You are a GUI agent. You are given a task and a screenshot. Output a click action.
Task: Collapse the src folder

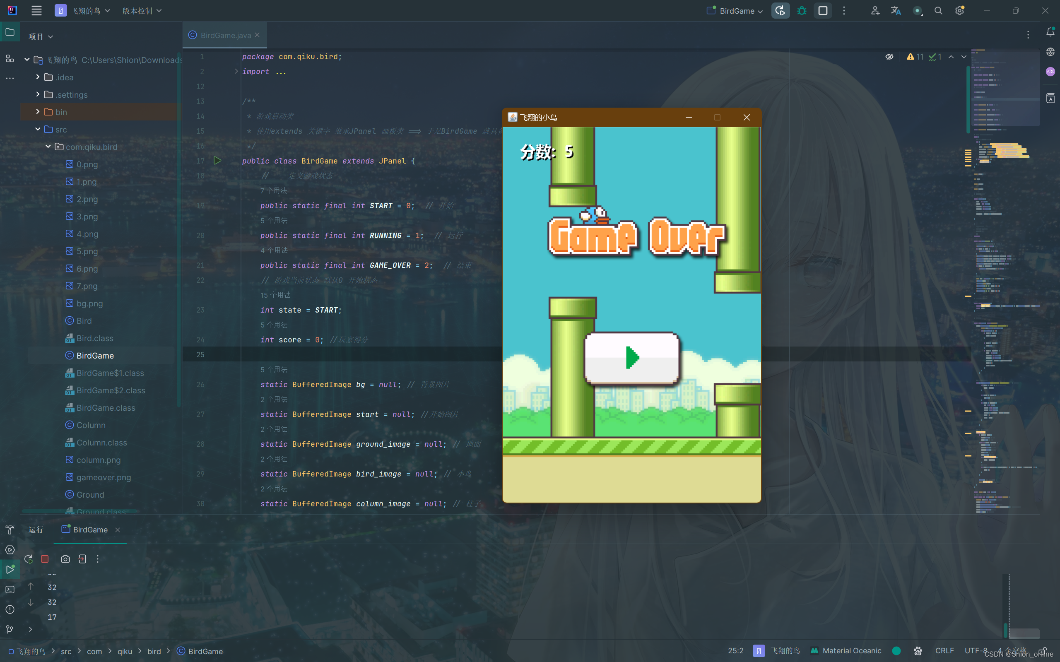(38, 129)
